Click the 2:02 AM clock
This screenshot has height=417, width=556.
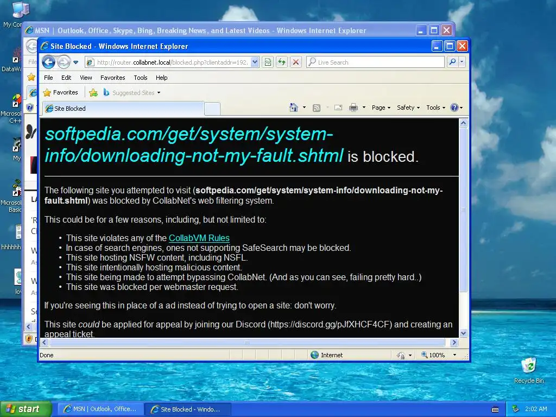tap(536, 409)
